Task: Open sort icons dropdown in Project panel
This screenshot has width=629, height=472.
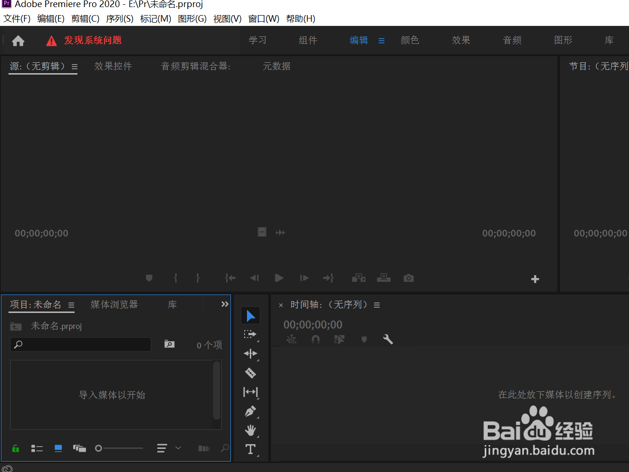Action: coord(162,448)
